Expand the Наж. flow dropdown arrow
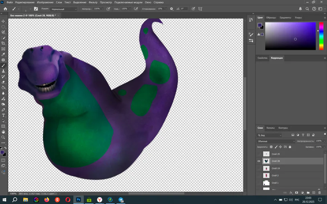Screen dimensions: 327x204 130,9
